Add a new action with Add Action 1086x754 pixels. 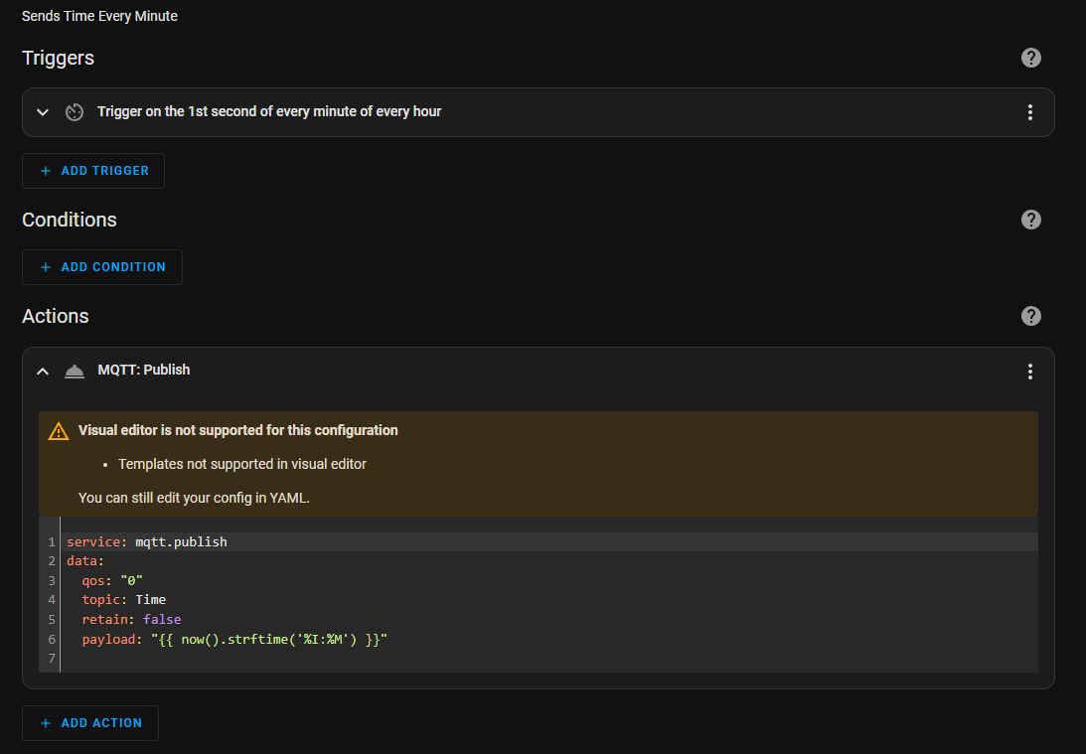(90, 723)
